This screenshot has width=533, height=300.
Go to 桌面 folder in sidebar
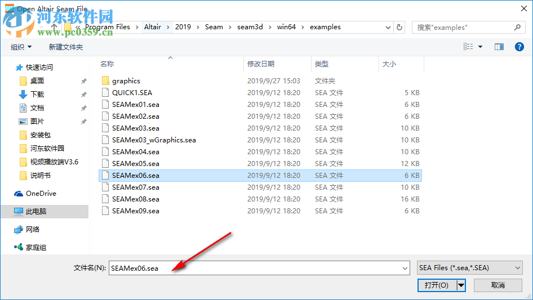[37, 81]
